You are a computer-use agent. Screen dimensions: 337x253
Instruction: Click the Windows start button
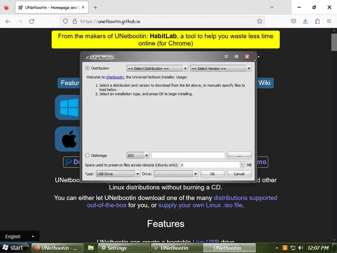coord(14,248)
